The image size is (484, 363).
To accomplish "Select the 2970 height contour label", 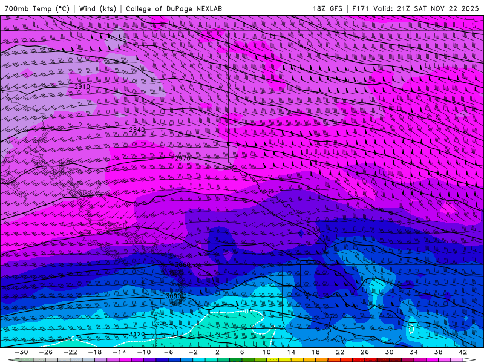I will (183, 159).
